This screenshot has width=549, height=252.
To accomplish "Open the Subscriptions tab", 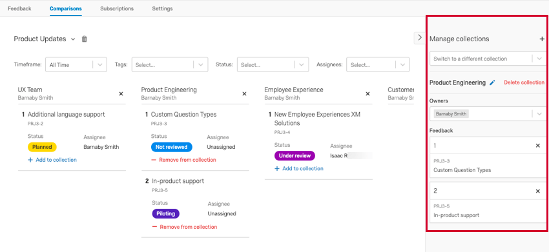I will (117, 8).
